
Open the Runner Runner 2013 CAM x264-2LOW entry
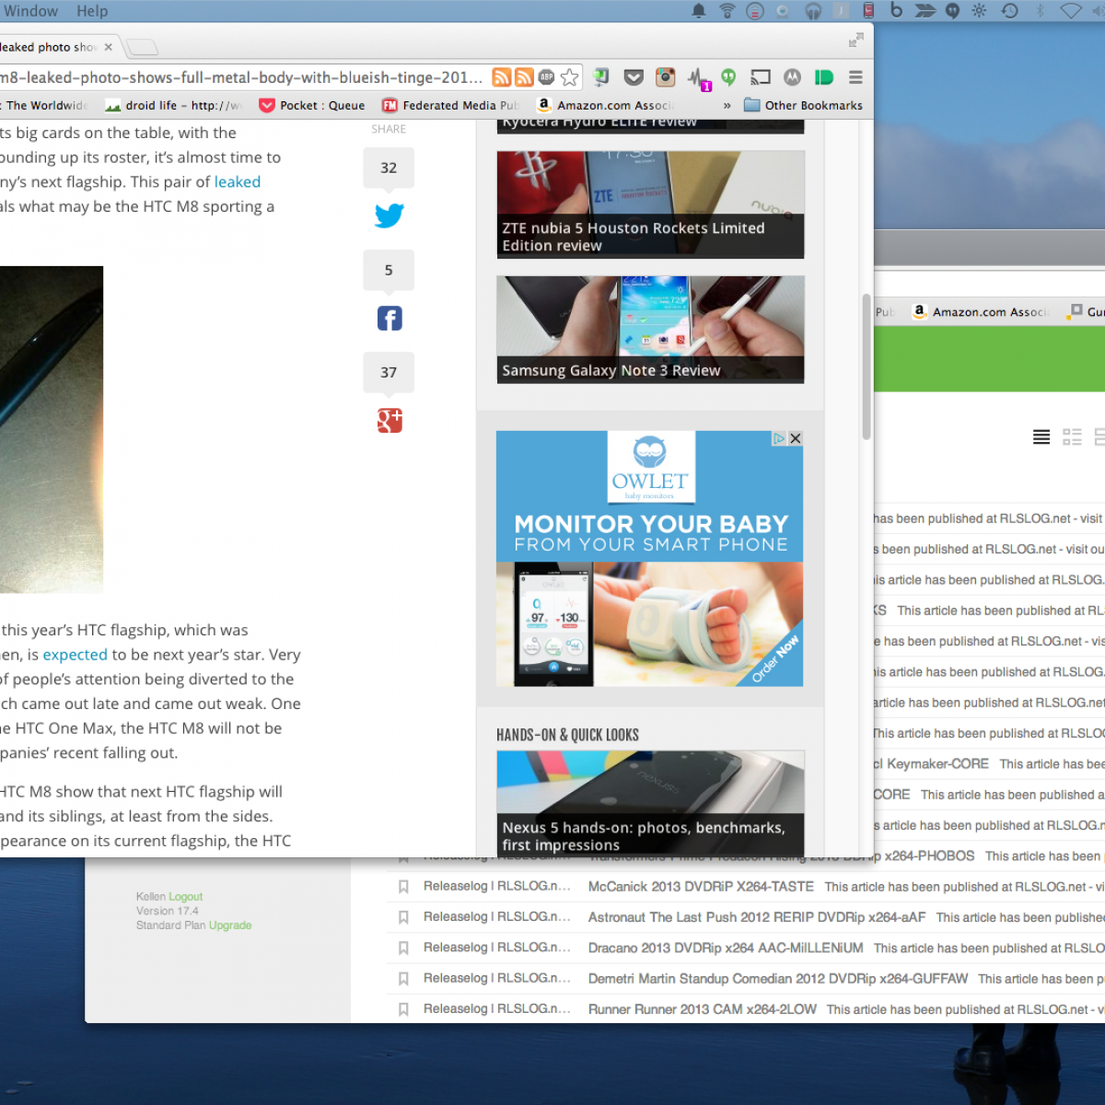703,1009
